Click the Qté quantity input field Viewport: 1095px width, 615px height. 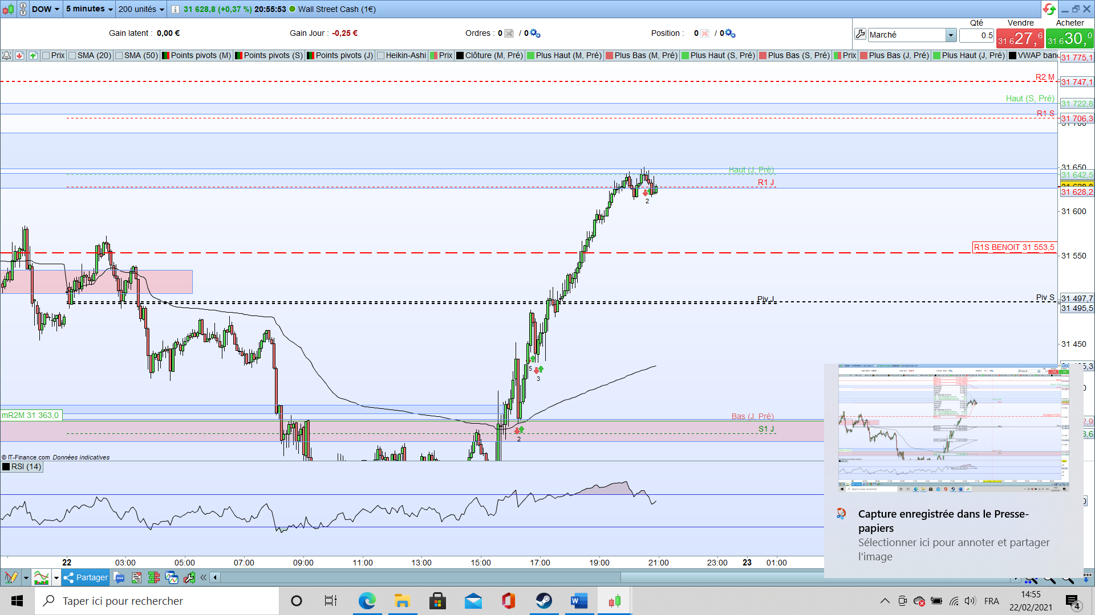[976, 35]
